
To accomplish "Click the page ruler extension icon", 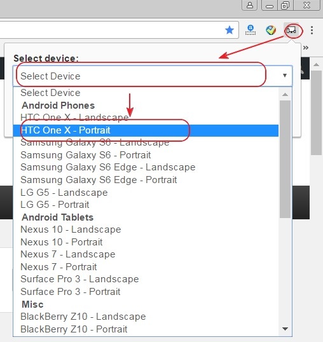I will coord(251,30).
